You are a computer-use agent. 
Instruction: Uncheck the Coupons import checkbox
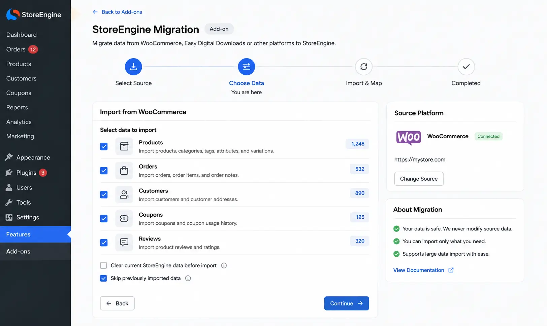pyautogui.click(x=104, y=219)
